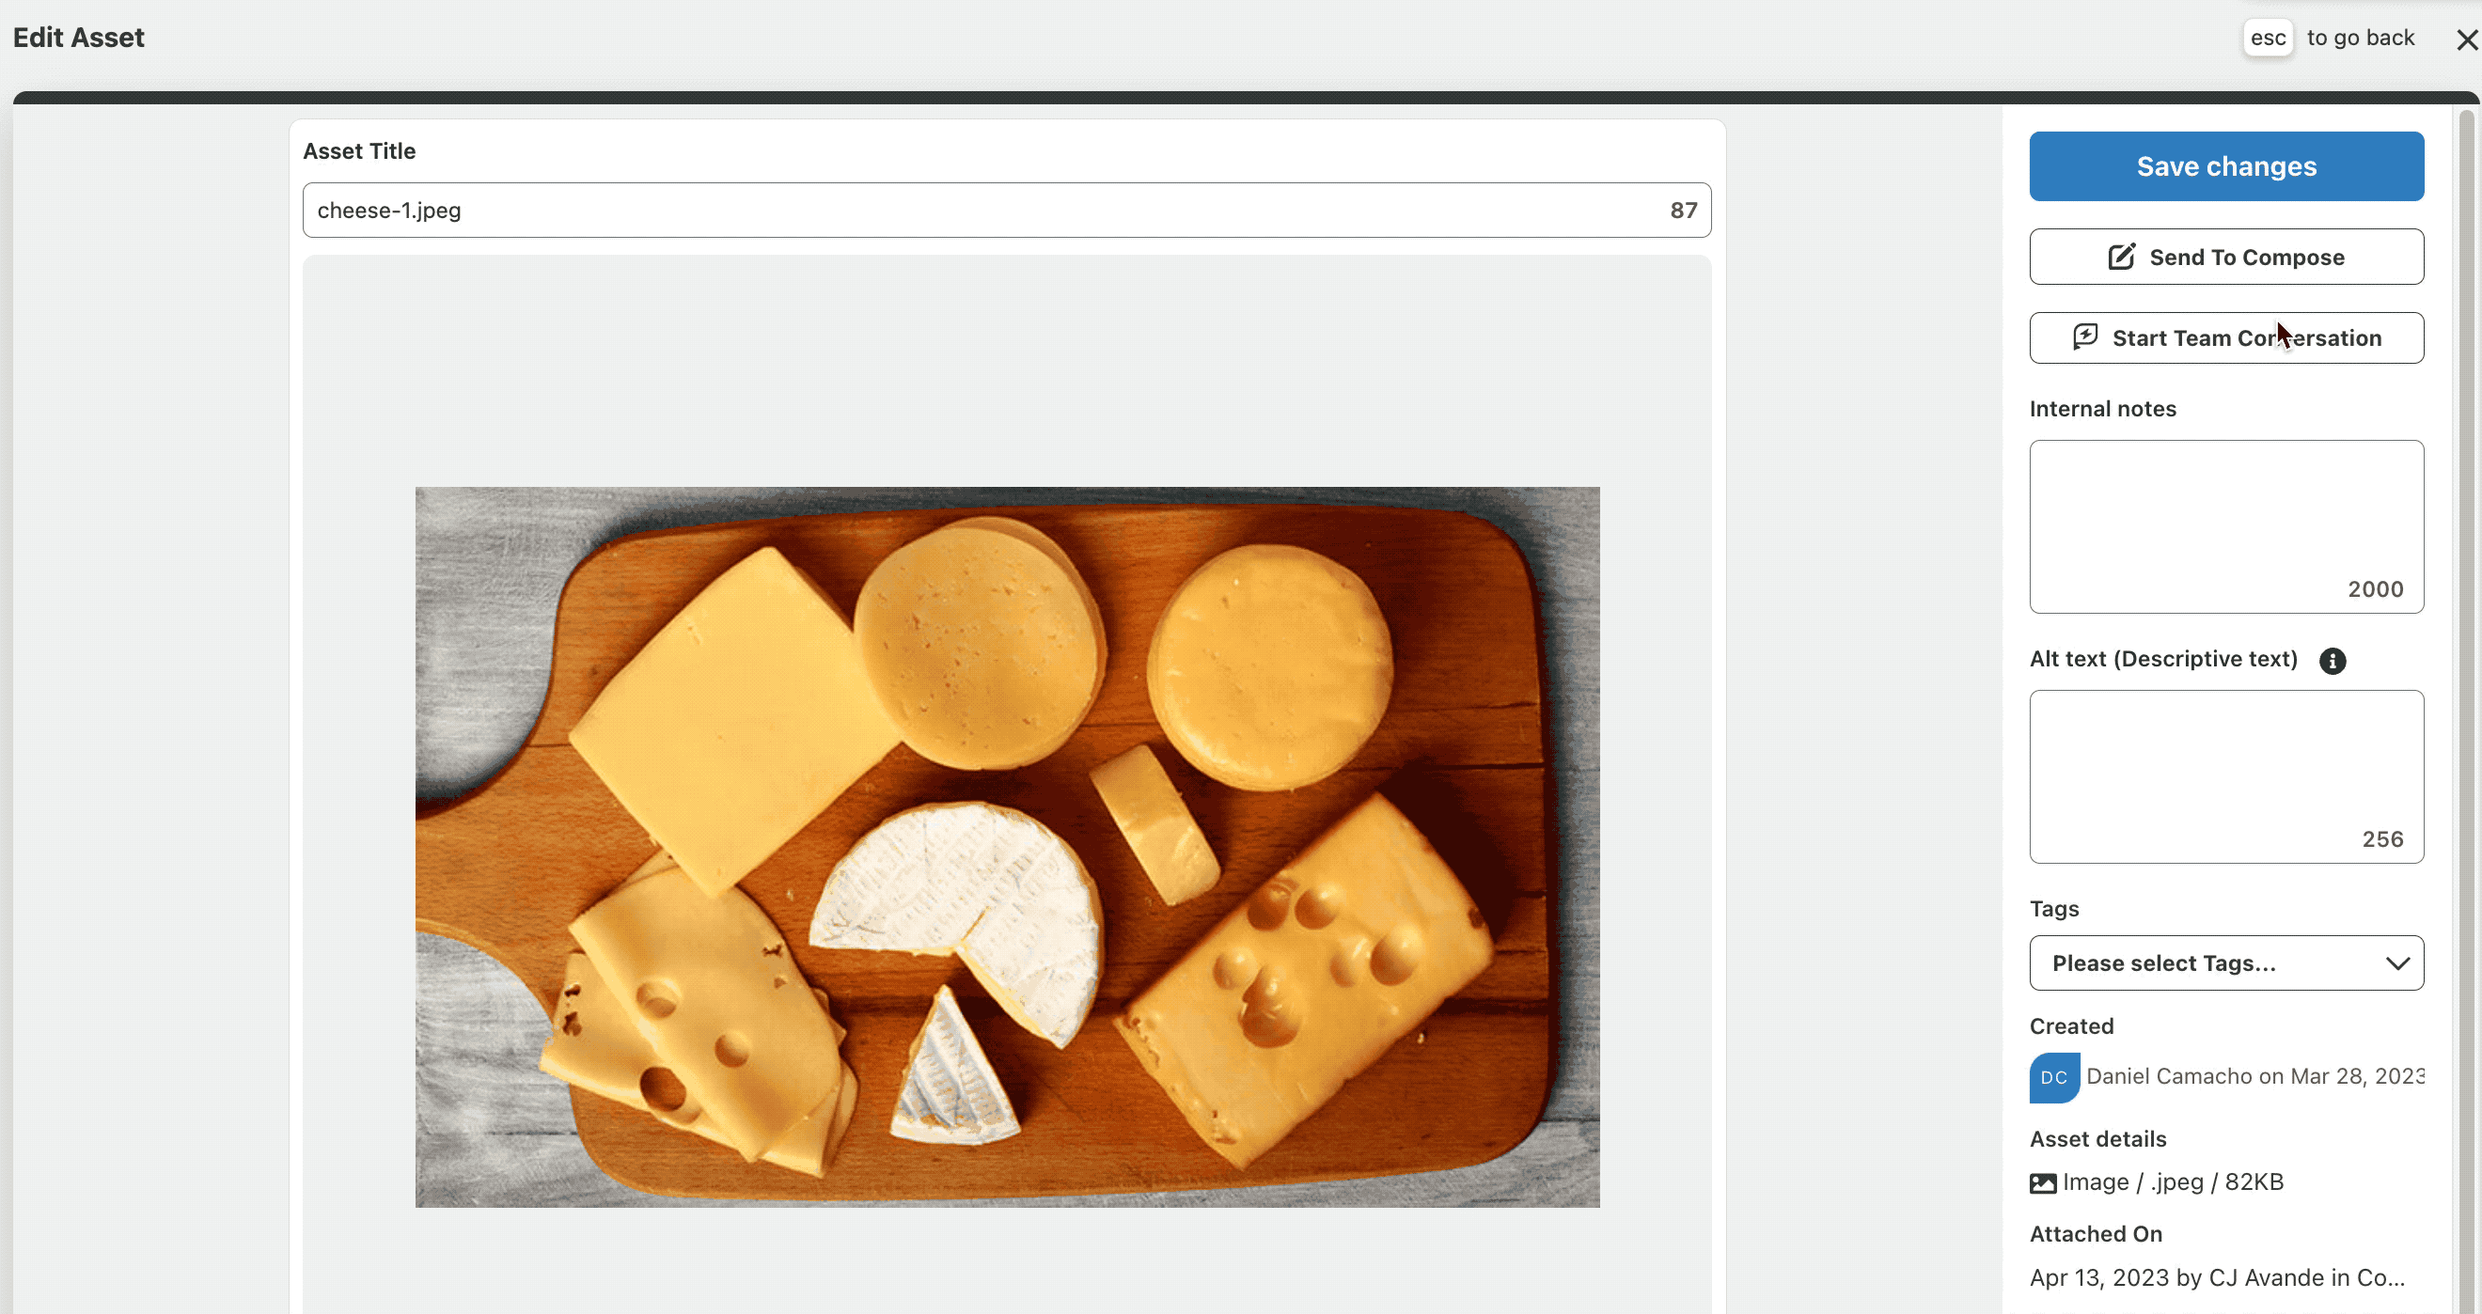Click the image type icon in Asset details
This screenshot has width=2482, height=1314.
pyautogui.click(x=2043, y=1183)
